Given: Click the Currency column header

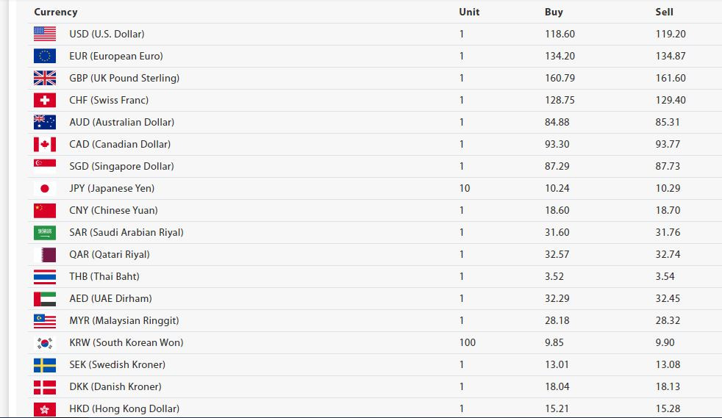Looking at the screenshot, I should pyautogui.click(x=56, y=12).
